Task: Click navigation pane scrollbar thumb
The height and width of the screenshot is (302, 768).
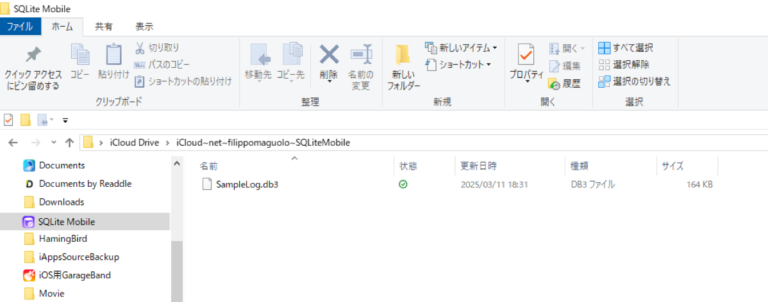Action: [177, 271]
